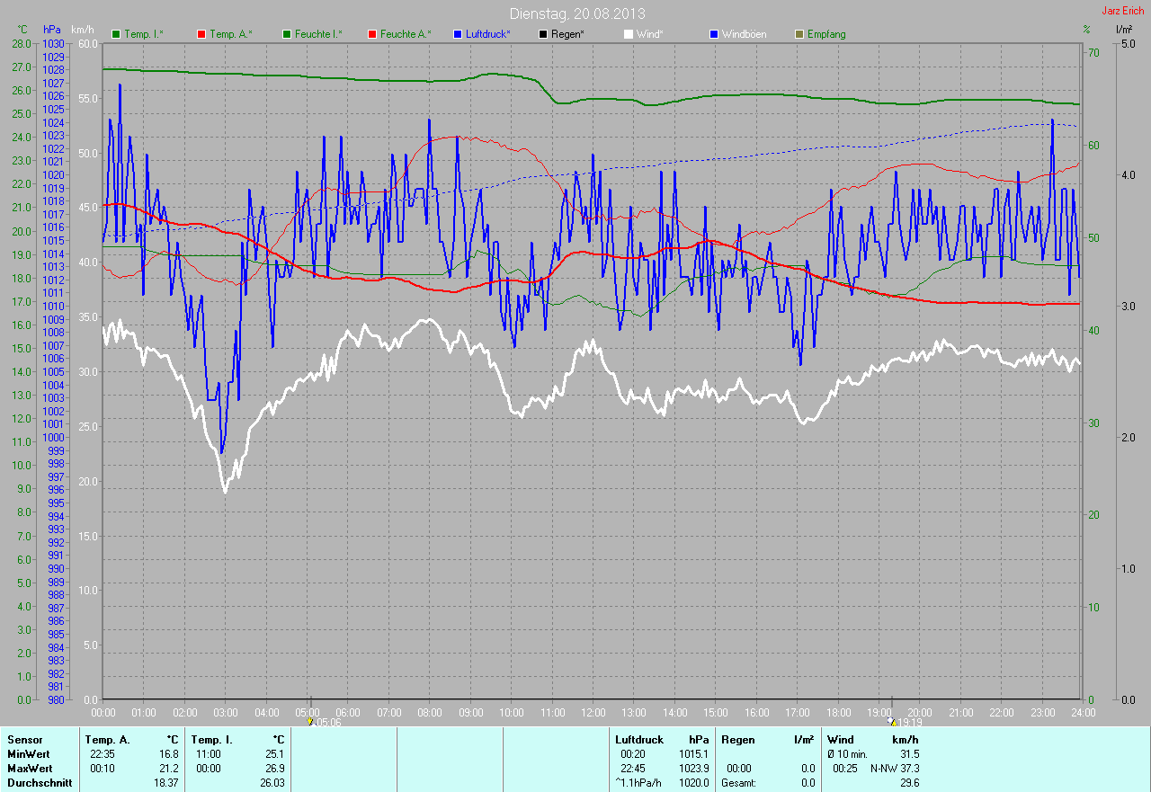Click the pressure trend "^1.1hPa/h"

[x=638, y=783]
